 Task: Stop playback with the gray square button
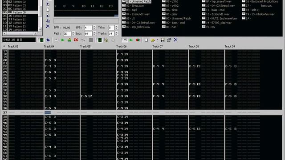click(91, 40)
